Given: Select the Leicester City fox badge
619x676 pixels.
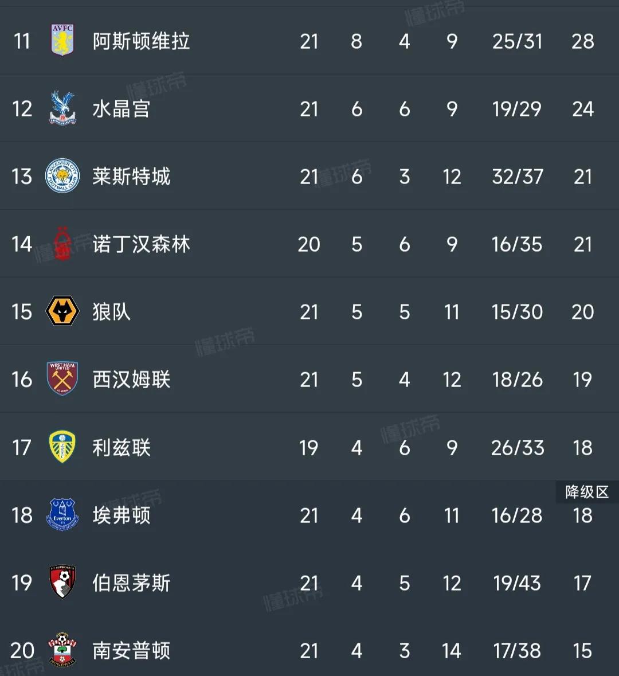Looking at the screenshot, I should coord(62,176).
